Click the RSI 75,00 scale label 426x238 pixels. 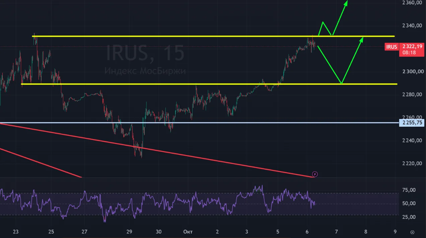coord(409,190)
